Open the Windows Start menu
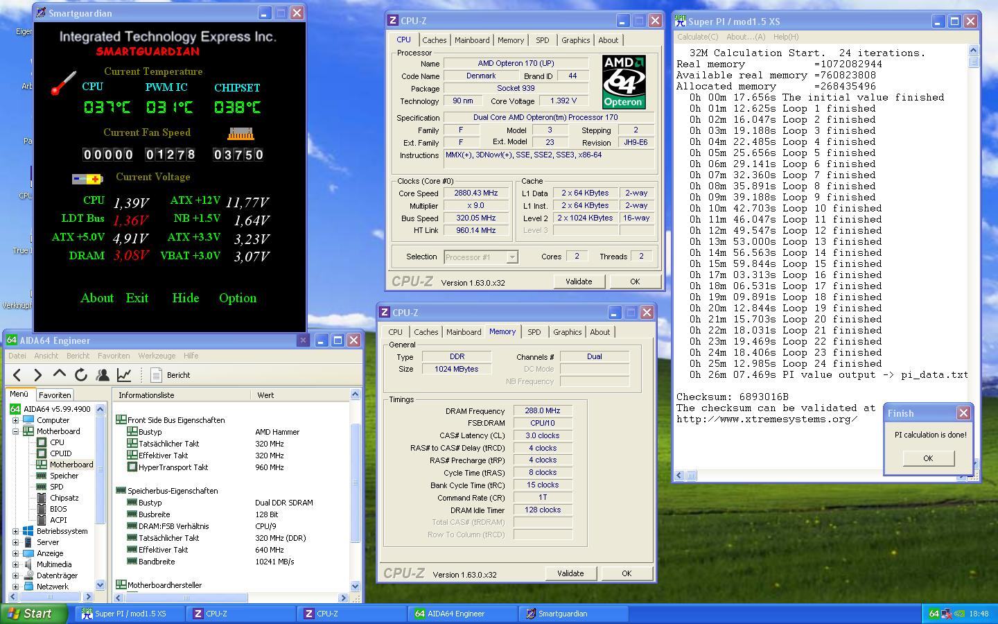Image resolution: width=998 pixels, height=624 pixels. (30, 614)
